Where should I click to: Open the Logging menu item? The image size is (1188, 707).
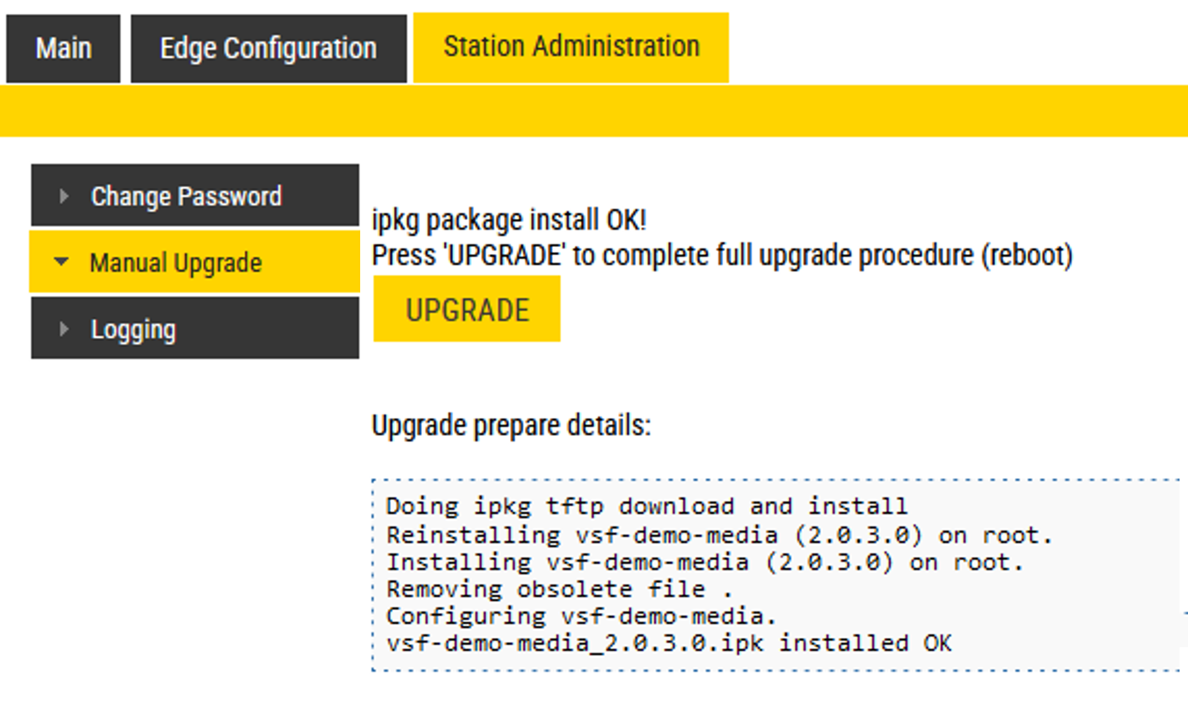pyautogui.click(x=134, y=330)
